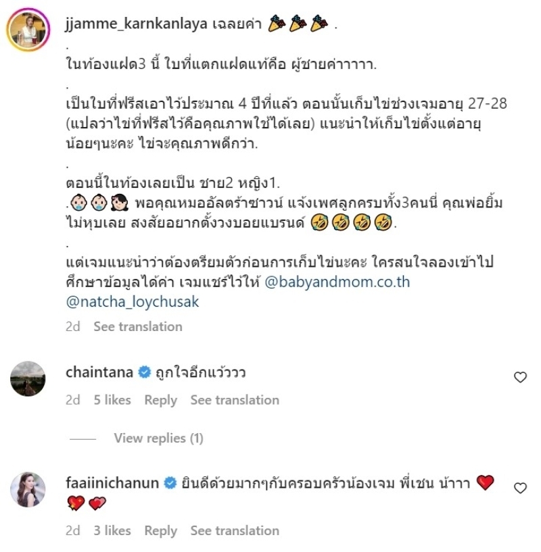See translation of faaiinichanun's comment
This screenshot has height=552, width=541.
coord(235,531)
